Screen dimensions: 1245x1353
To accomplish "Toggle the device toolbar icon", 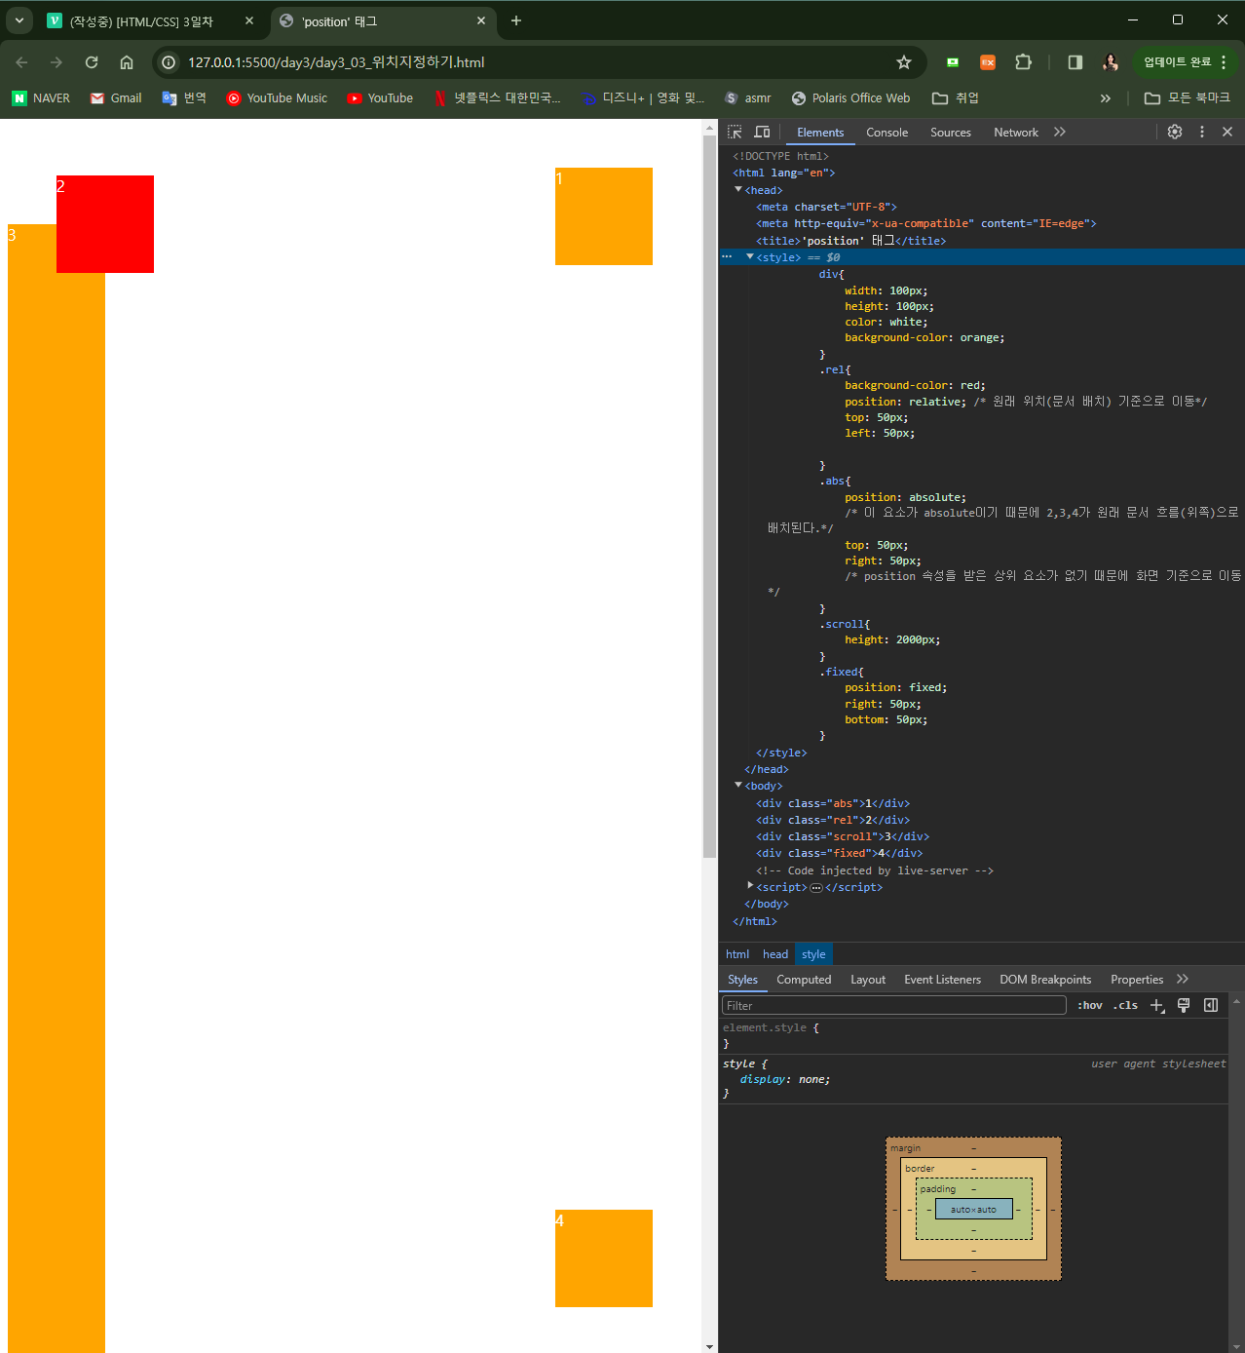I will click(762, 132).
